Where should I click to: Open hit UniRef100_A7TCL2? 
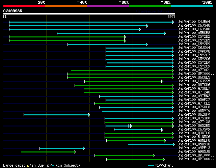pos(194,104)
